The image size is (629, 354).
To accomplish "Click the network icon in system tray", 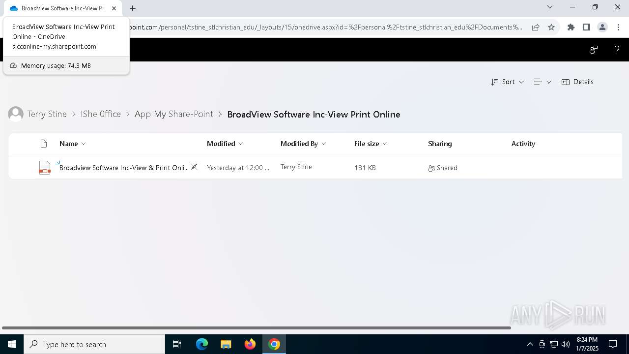I will [554, 344].
